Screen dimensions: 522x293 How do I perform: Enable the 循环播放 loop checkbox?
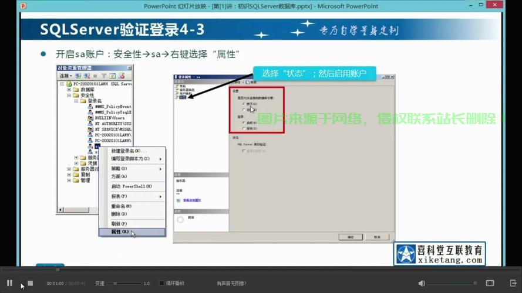tap(161, 283)
